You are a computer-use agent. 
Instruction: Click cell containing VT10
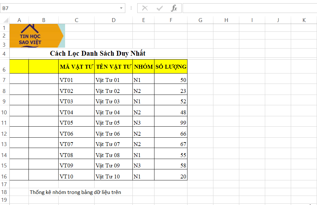76,175
